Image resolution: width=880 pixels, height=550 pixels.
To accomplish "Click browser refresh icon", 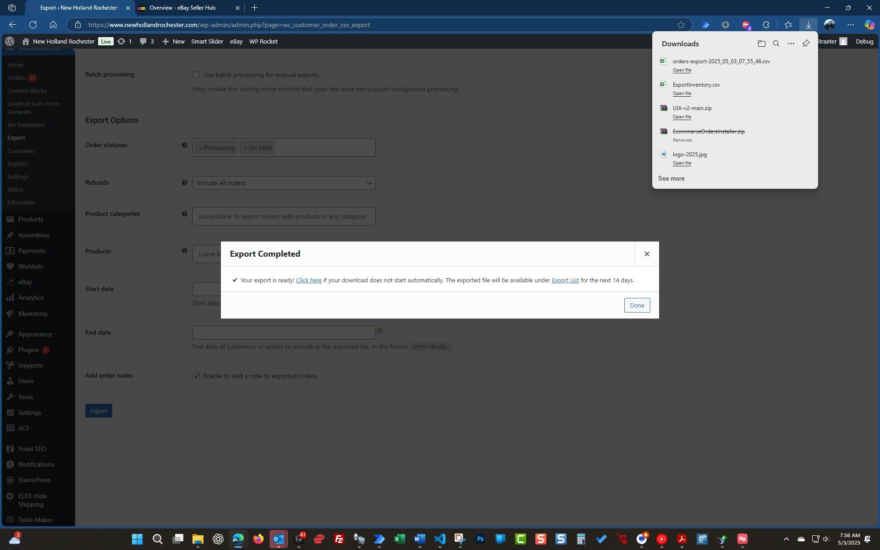I will [x=33, y=25].
